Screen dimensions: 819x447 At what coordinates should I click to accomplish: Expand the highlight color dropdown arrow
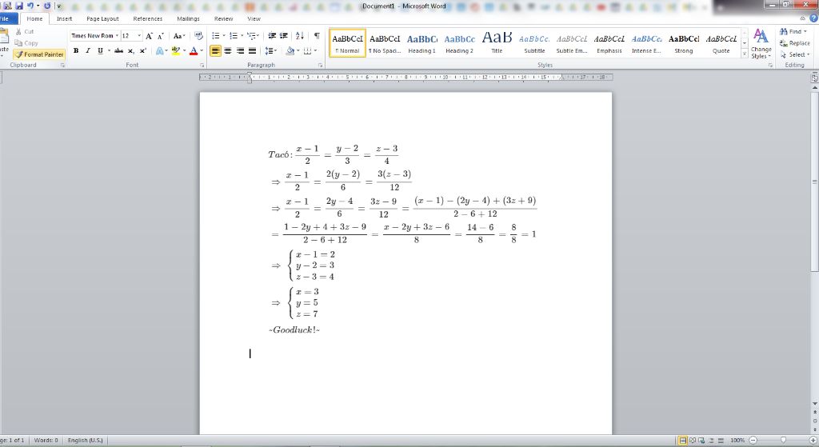(x=185, y=50)
